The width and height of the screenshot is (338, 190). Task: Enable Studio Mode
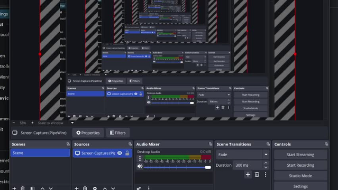pyautogui.click(x=300, y=176)
